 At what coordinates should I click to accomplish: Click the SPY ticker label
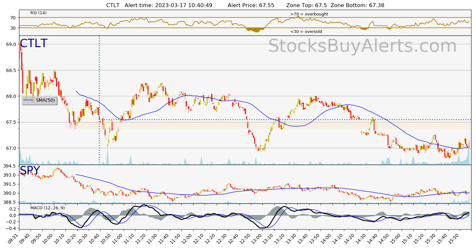click(x=30, y=170)
